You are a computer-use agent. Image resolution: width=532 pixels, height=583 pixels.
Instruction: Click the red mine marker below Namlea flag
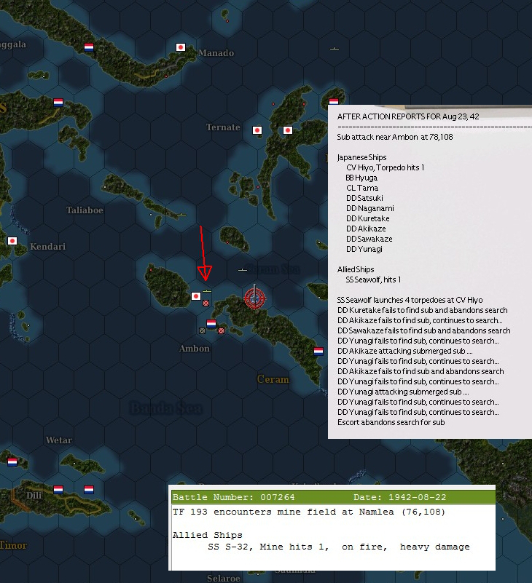206,304
